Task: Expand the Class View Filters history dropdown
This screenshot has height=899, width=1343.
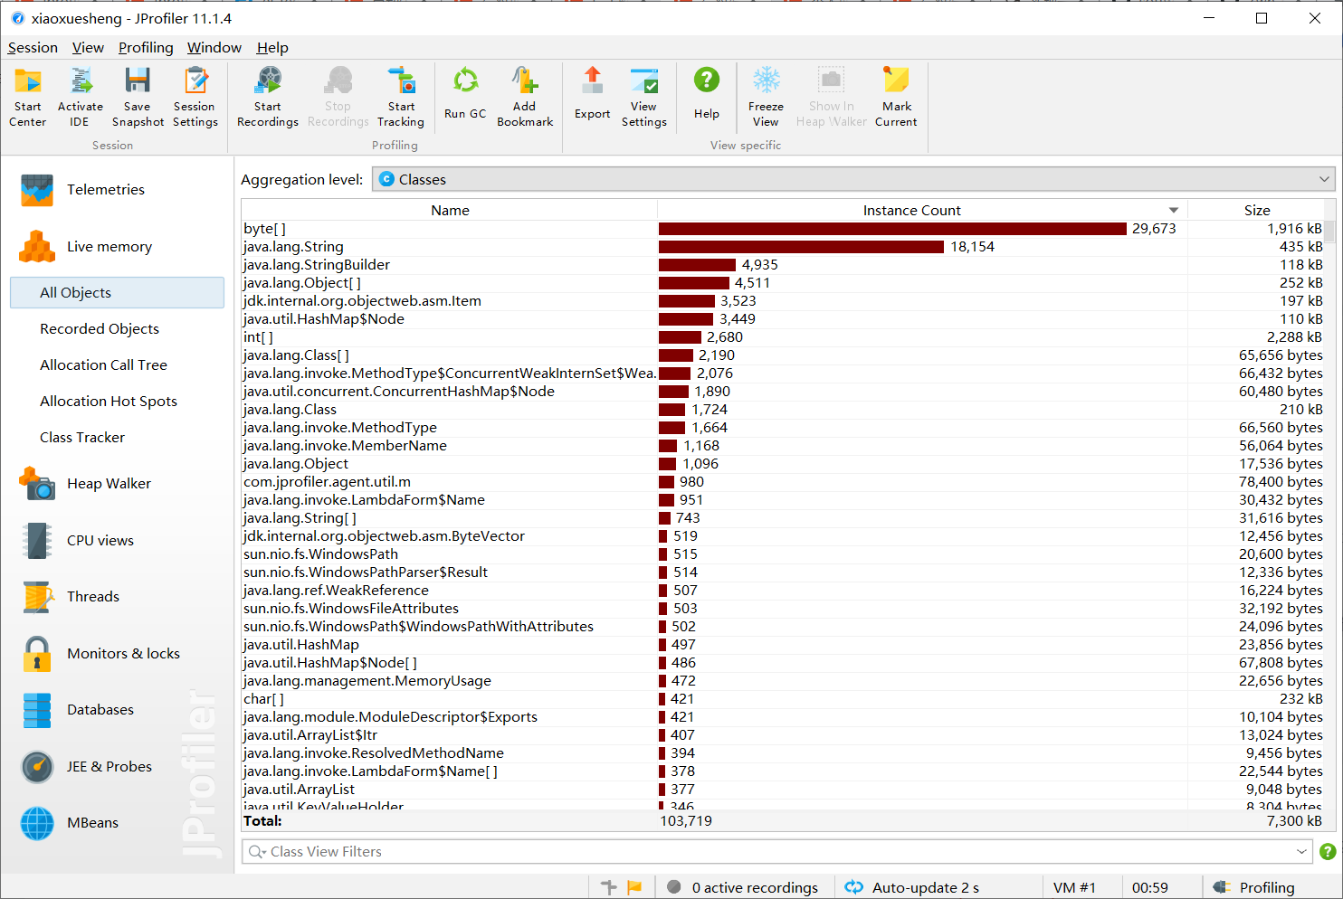Action: [x=1301, y=852]
